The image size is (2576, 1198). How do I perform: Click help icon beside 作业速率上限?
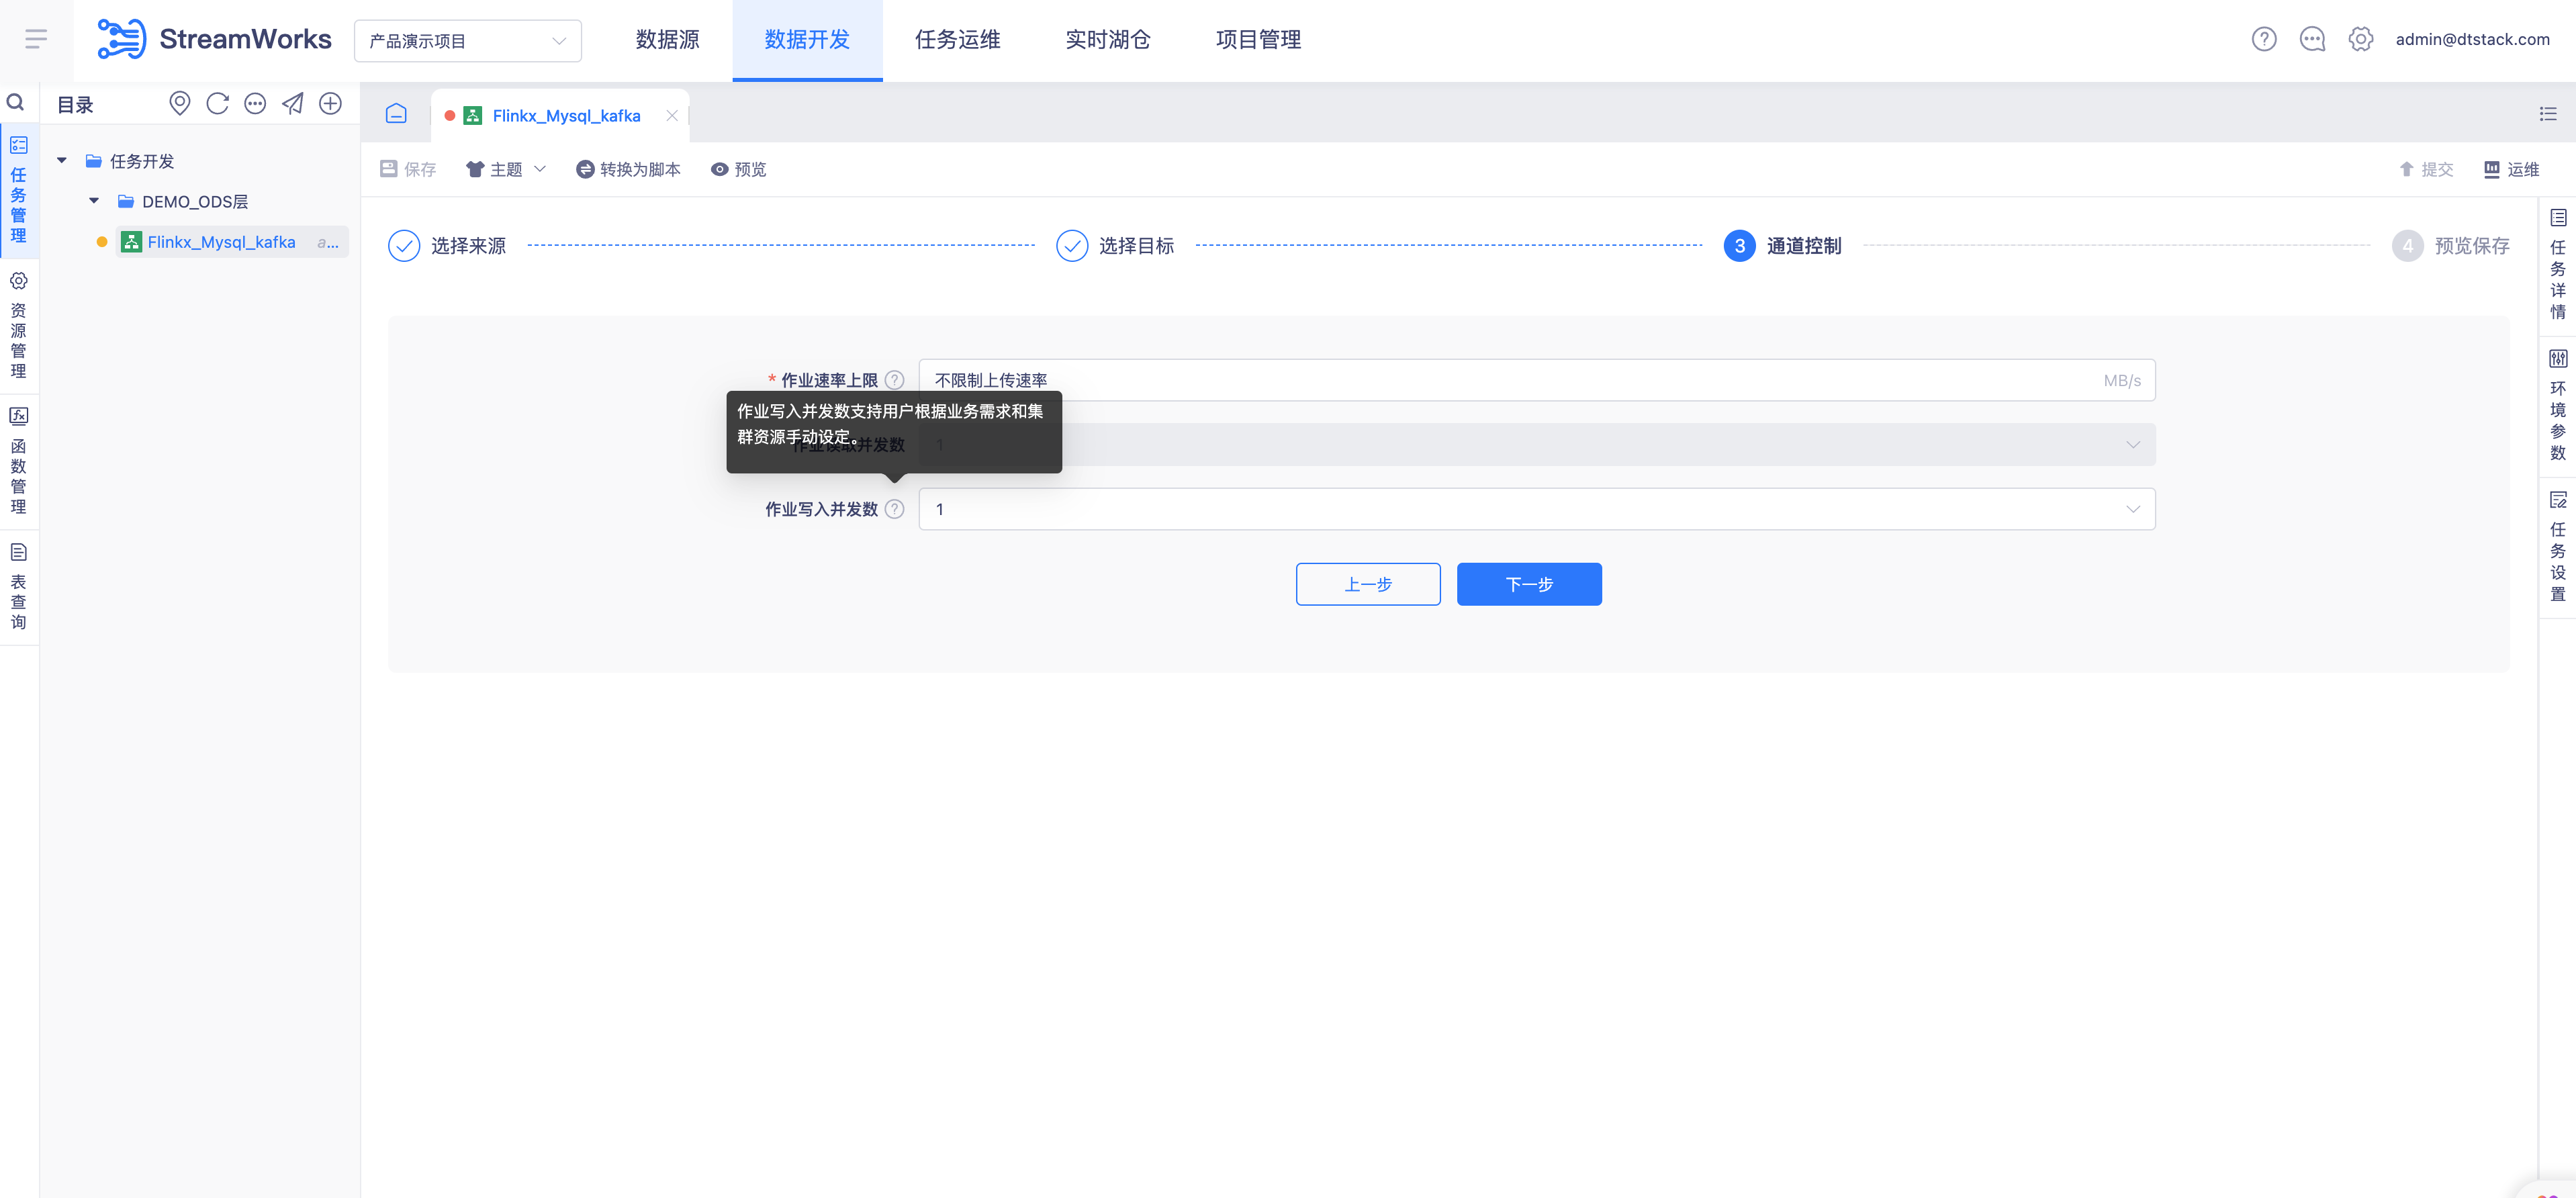pyautogui.click(x=894, y=380)
